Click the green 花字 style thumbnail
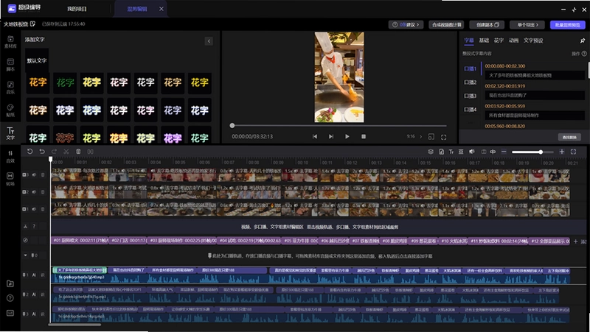The image size is (590, 332). click(x=65, y=82)
